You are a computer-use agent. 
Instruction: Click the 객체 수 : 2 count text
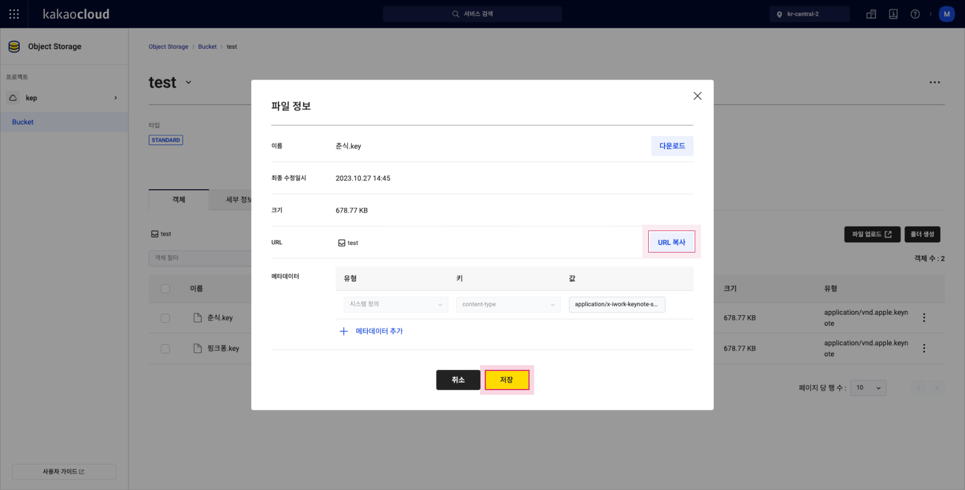(929, 258)
